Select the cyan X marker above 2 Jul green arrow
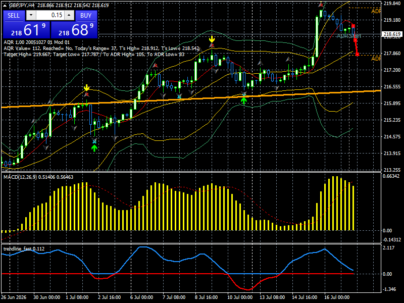This screenshot has width=404, height=303. [94, 141]
